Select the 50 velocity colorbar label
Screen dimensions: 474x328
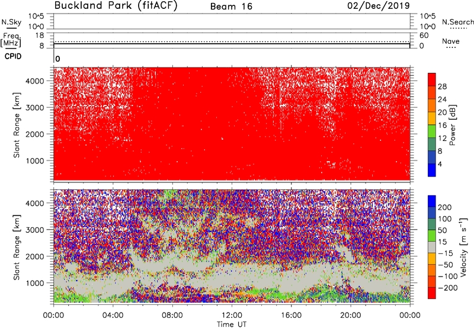[x=442, y=230]
